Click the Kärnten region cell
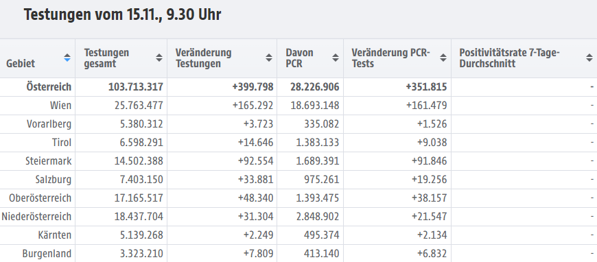Viewport: 597px width, 262px height. 54,235
